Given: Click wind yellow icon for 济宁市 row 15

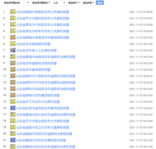Looking at the screenshot, I should coord(13,101).
